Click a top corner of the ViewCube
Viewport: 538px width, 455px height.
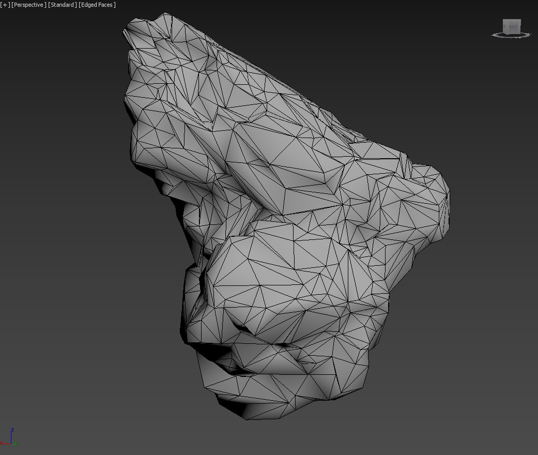504,19
